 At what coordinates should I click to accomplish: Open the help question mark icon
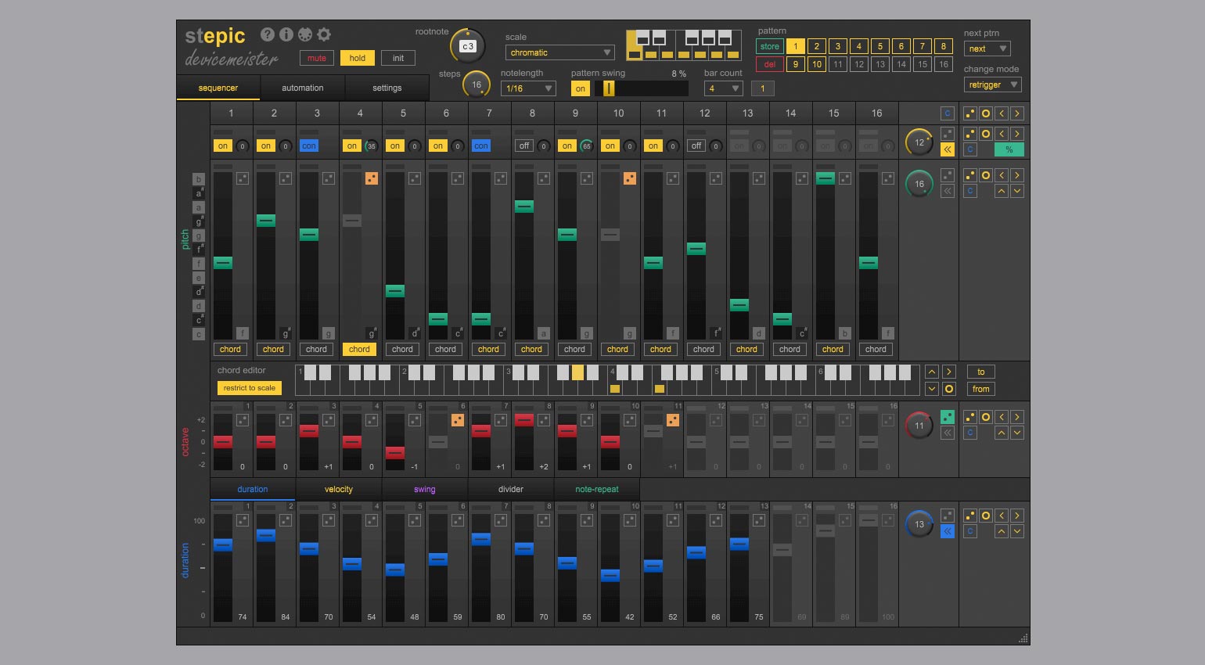click(x=268, y=34)
